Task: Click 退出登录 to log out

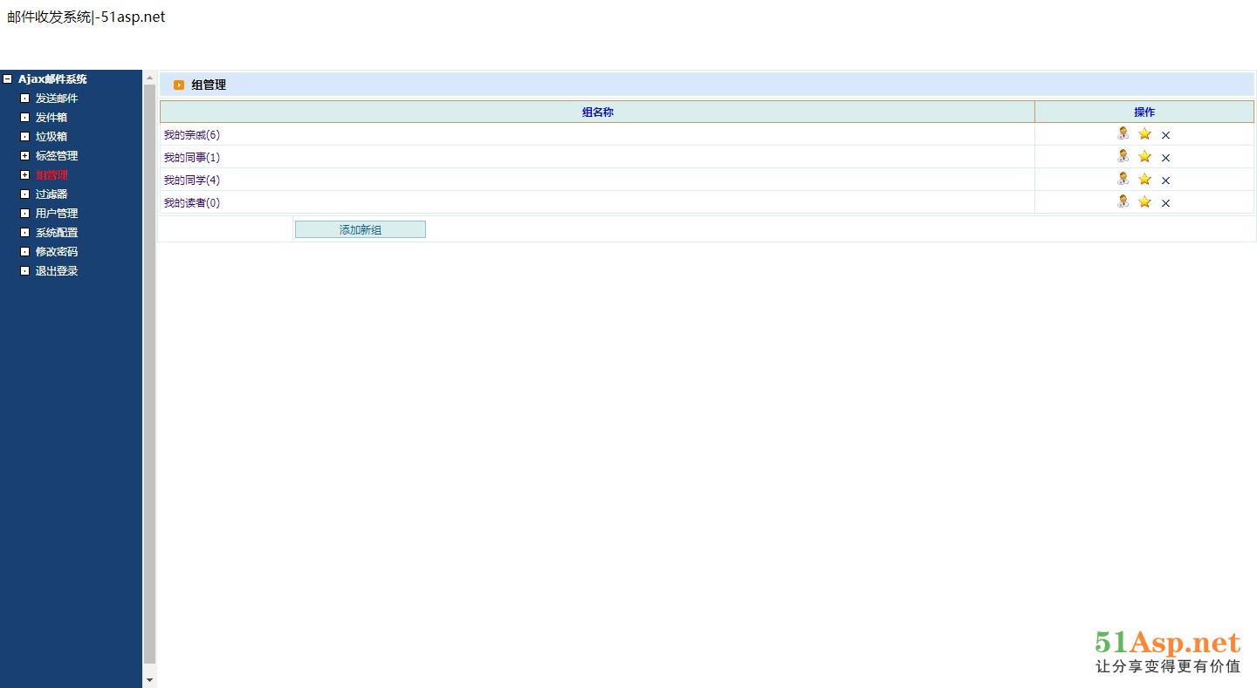Action: 57,271
